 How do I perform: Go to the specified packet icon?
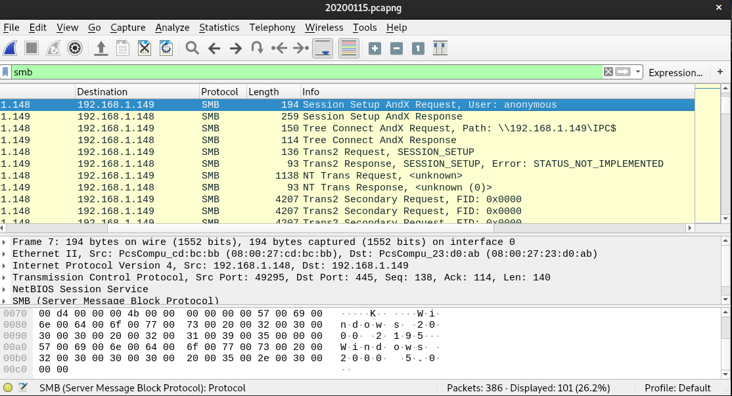(x=258, y=48)
